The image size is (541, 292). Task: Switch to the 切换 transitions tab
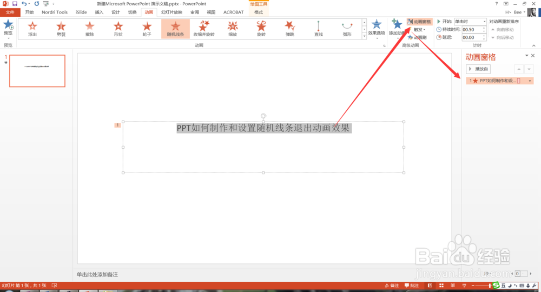click(132, 12)
